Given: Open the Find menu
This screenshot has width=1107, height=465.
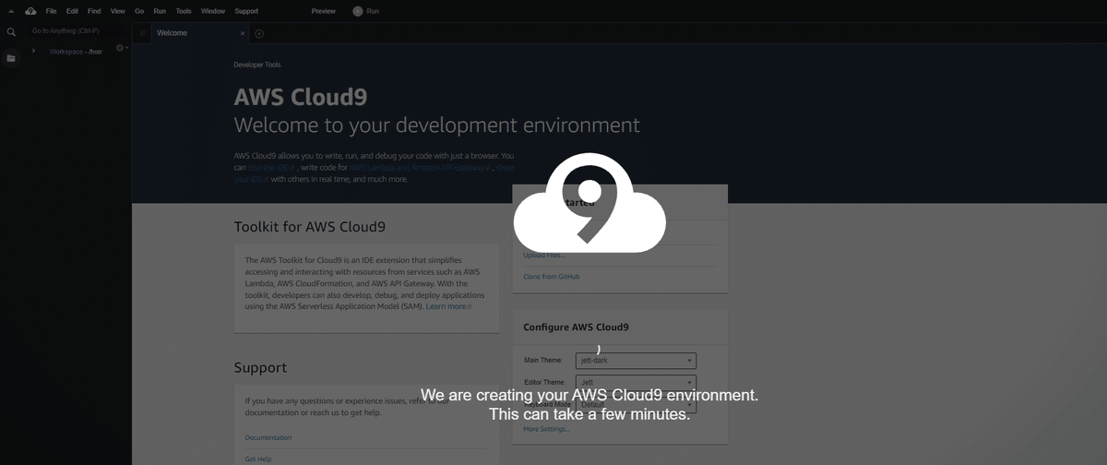Looking at the screenshot, I should [x=94, y=11].
